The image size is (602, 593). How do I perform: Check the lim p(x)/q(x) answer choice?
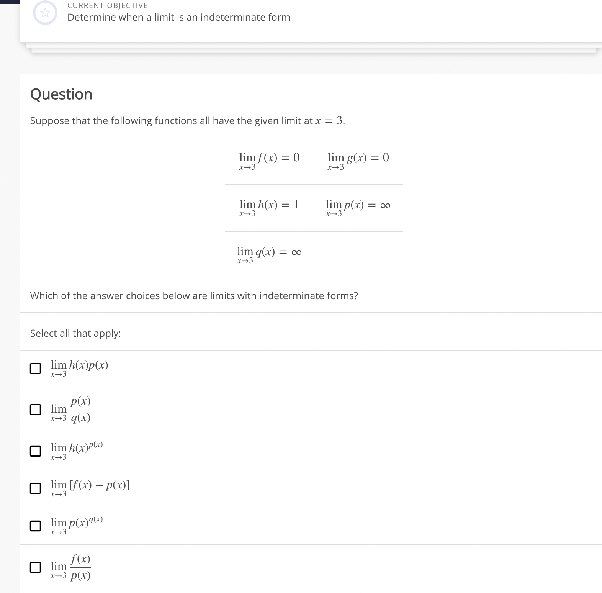[36, 410]
